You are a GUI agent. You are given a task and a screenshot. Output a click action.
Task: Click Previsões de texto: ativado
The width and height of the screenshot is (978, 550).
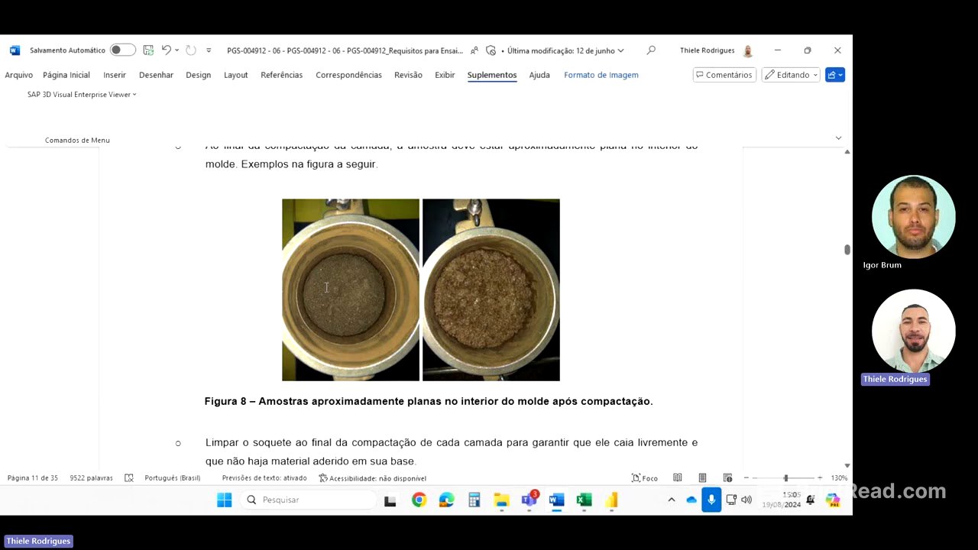[264, 478]
